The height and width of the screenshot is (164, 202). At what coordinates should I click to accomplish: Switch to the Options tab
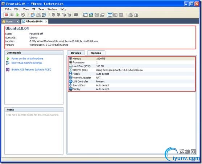(x=96, y=53)
